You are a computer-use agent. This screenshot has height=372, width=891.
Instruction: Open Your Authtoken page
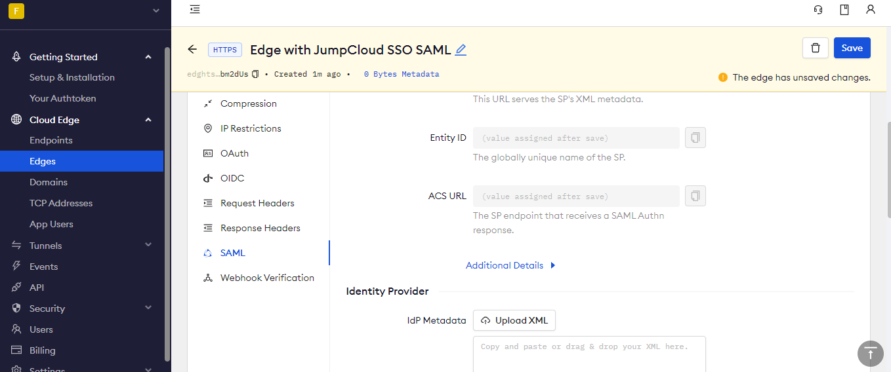point(63,98)
